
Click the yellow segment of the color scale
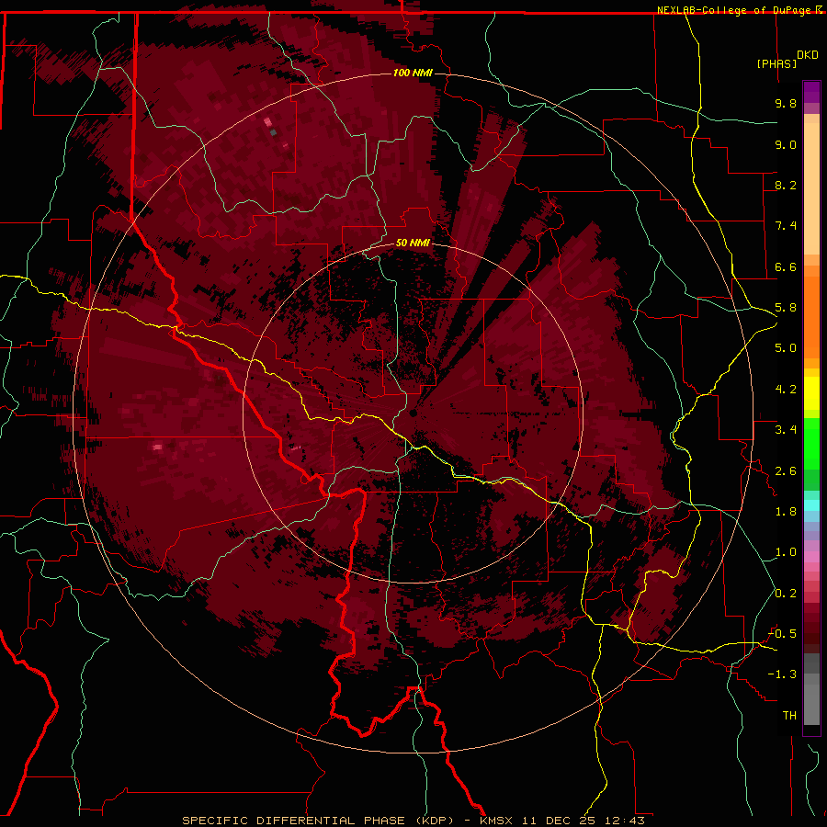[811, 393]
